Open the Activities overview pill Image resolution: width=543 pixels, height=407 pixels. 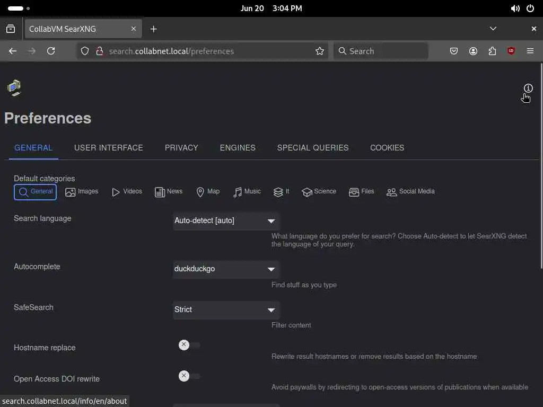click(x=19, y=8)
